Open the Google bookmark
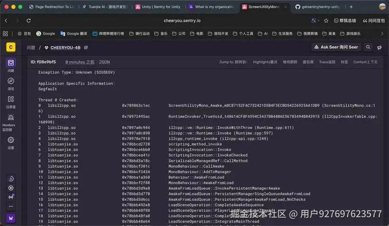This screenshot has width=389, height=226. pyautogui.click(x=46, y=34)
